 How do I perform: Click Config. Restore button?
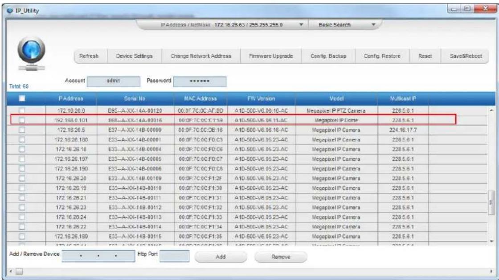point(382,56)
